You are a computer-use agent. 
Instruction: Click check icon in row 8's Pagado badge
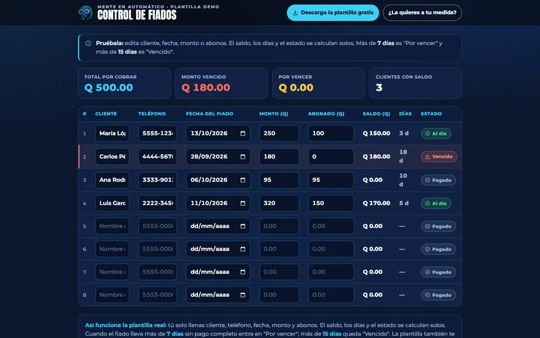pyautogui.click(x=427, y=295)
